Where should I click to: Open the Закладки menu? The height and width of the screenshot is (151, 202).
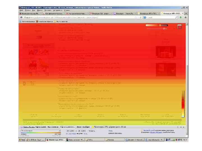(48, 10)
